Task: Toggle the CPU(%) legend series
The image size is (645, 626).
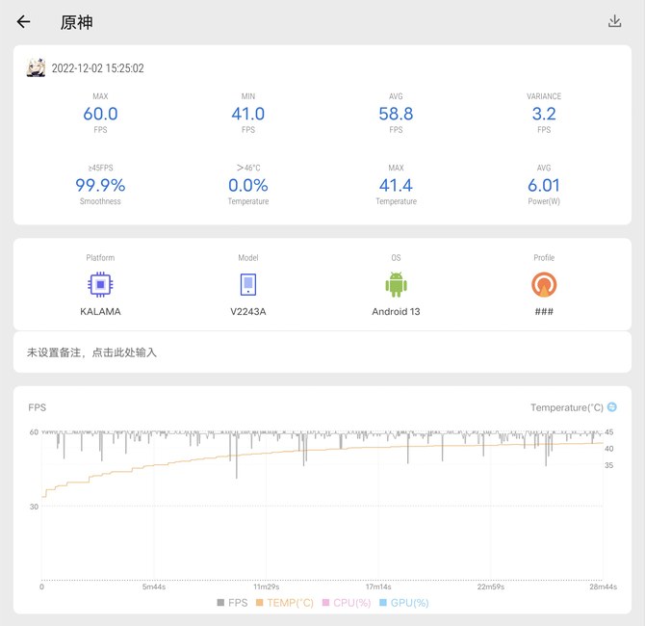Action: pyautogui.click(x=347, y=603)
